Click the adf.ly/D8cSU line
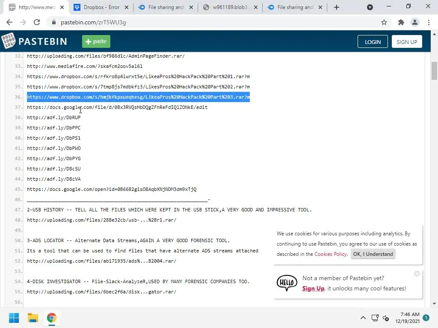This screenshot has height=328, width=438. pos(53,169)
